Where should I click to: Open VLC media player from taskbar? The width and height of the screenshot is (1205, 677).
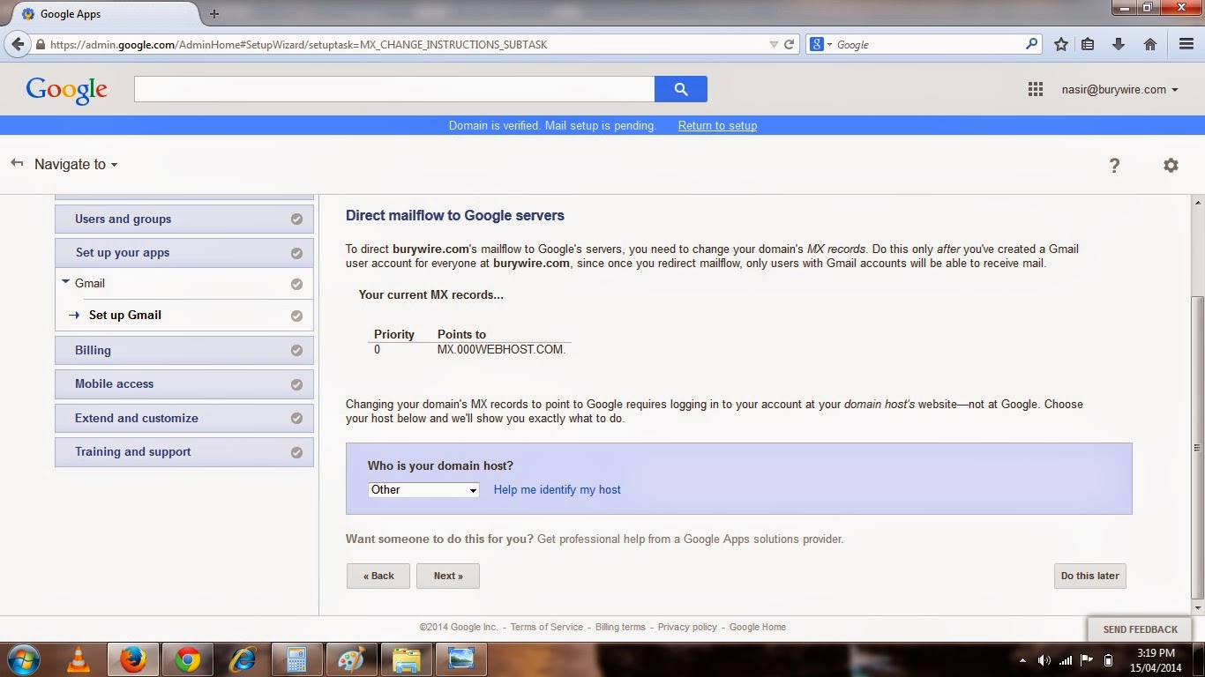tap(79, 659)
